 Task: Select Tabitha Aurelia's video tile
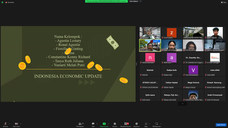[215, 45]
